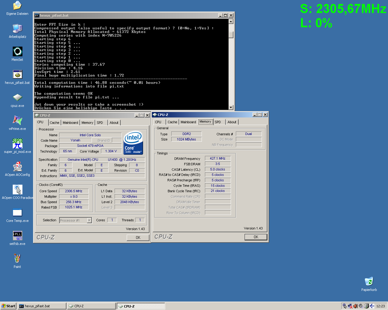
Task: Click CAS# Latency value 5.0 clocks
Action: click(x=218, y=169)
